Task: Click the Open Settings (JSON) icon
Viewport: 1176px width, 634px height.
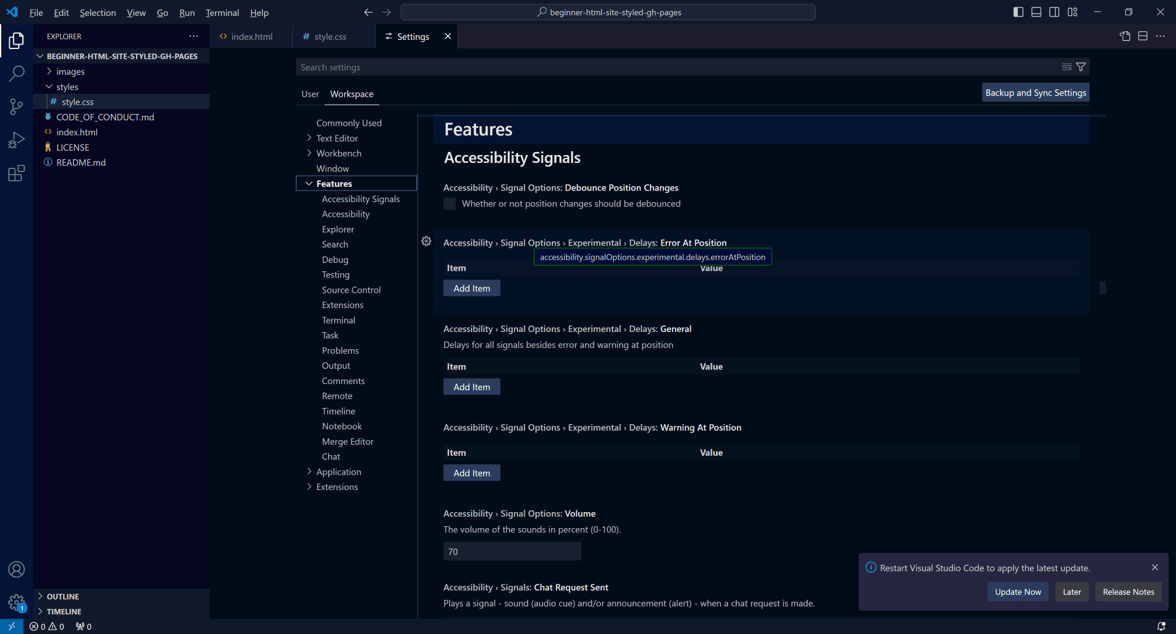Action: coord(1125,37)
